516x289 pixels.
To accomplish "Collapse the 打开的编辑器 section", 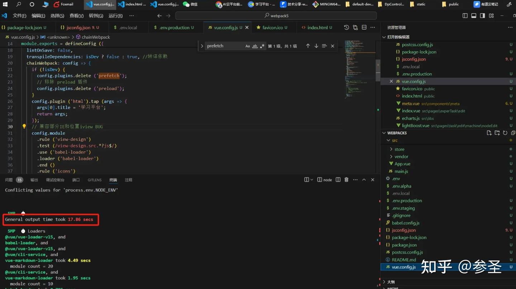I will click(x=384, y=37).
